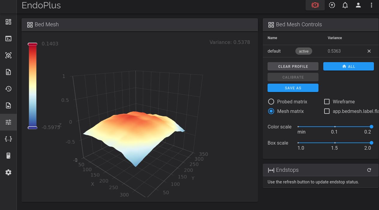Open Dashboard from the sidebar
The image size is (379, 210).
tap(8, 22)
